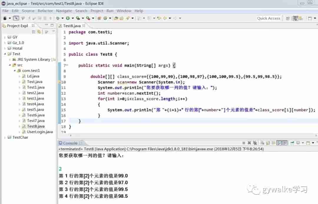Image resolution: width=318 pixels, height=204 pixels.
Task: Expand the GY project node
Action: click(5, 37)
